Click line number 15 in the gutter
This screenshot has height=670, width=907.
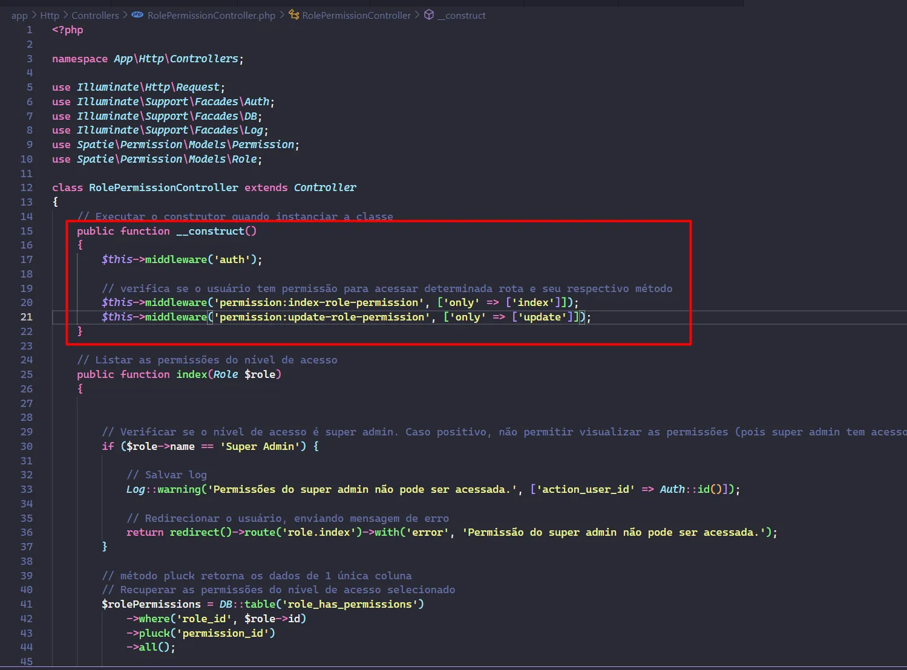[27, 231]
